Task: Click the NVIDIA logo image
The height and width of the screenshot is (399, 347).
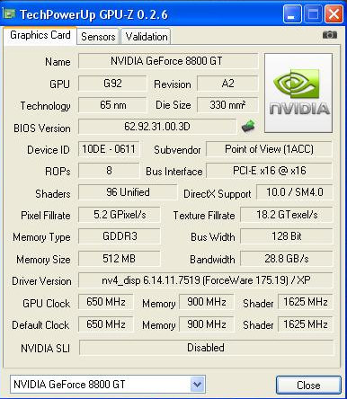Action: click(x=298, y=93)
